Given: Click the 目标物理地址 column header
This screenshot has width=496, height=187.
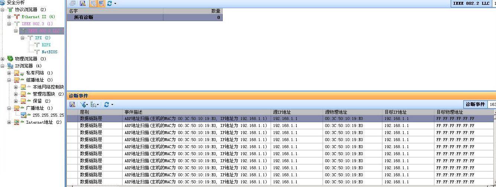Looking at the screenshot, I should (x=464, y=112).
